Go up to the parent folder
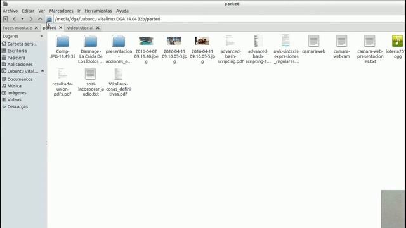 (40, 19)
